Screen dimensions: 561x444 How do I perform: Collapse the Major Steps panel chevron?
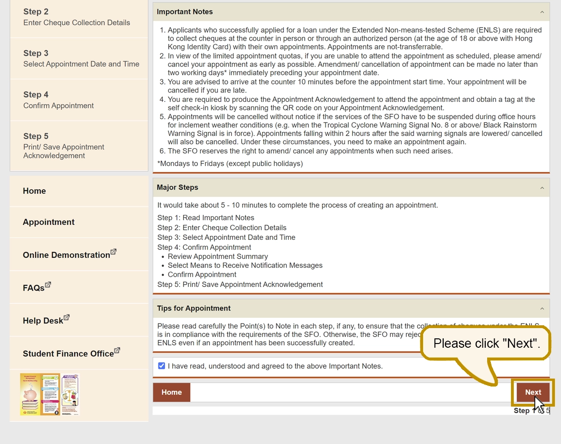[x=542, y=188]
